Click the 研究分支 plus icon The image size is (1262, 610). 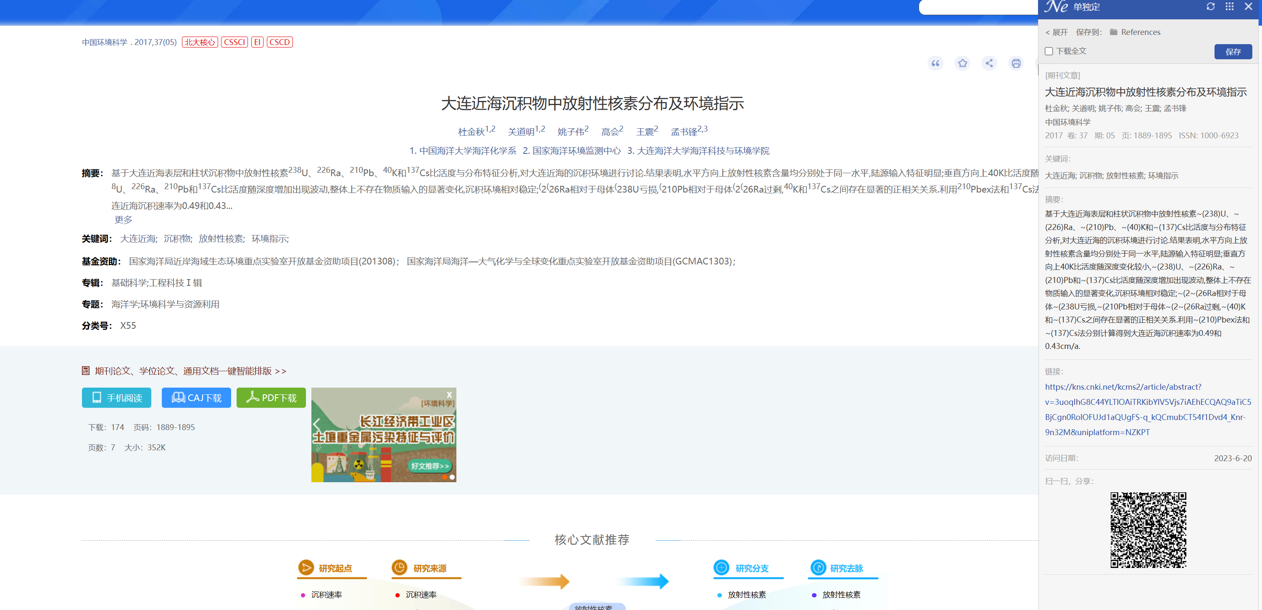point(722,568)
